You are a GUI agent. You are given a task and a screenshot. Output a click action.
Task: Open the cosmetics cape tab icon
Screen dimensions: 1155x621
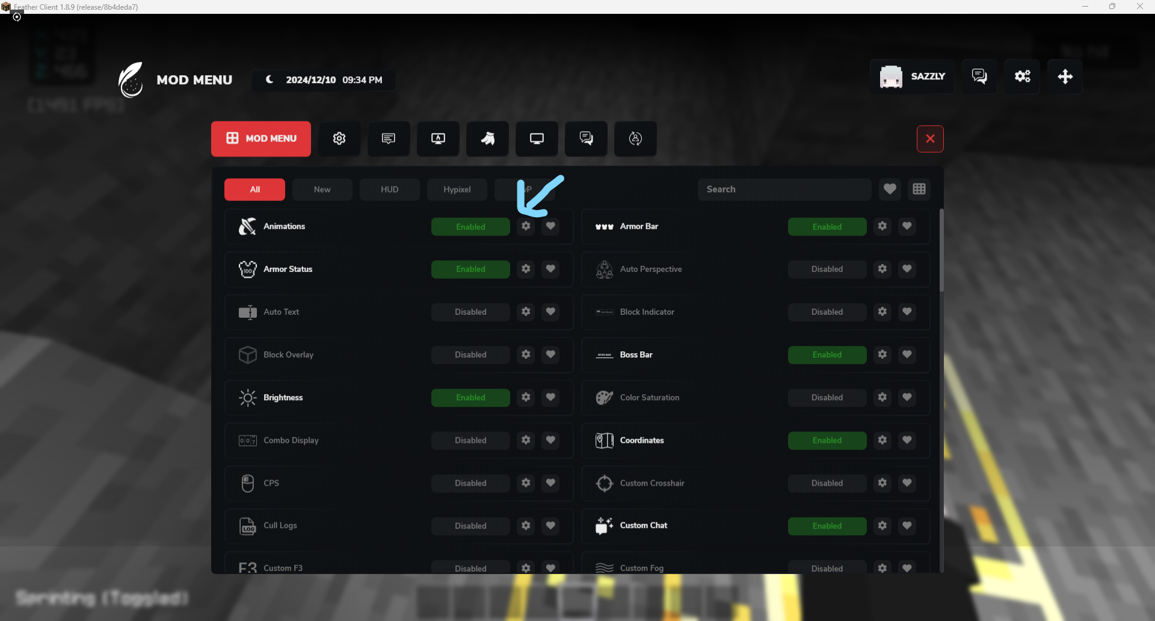click(487, 138)
